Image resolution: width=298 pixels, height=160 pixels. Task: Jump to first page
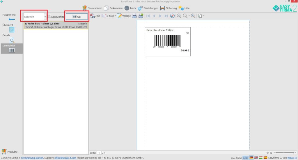tap(148, 16)
